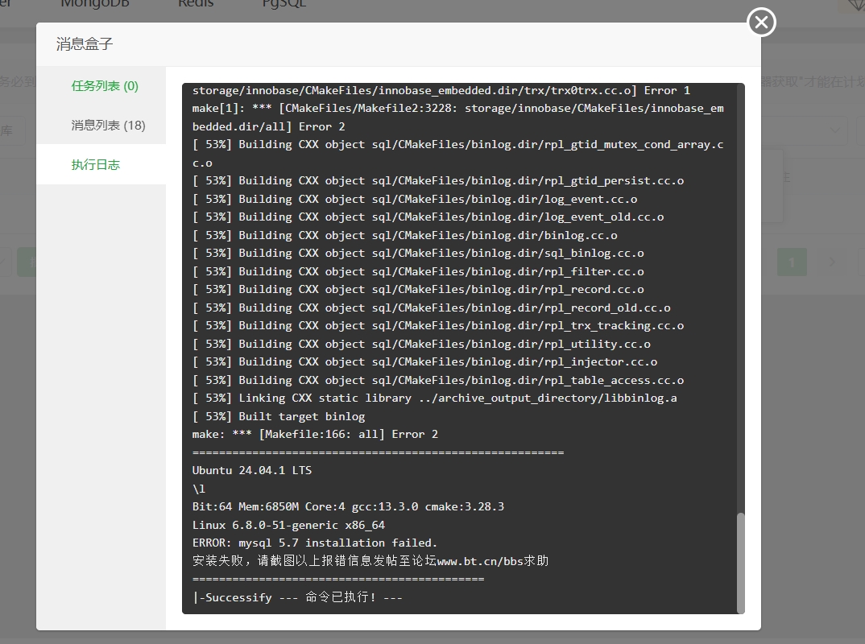Open the 任务列表 (0) tab
The image size is (865, 644).
(x=105, y=86)
